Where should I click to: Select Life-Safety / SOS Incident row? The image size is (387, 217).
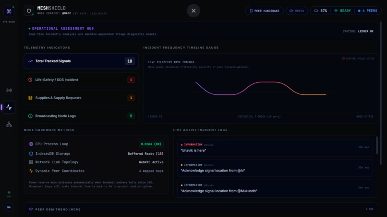81,80
